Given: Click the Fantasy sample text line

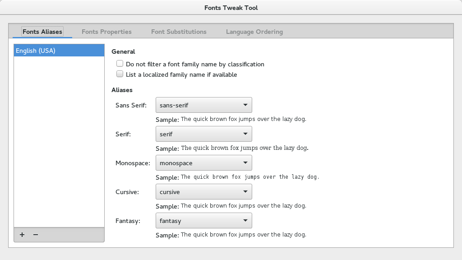Looking at the screenshot, I should click(243, 235).
